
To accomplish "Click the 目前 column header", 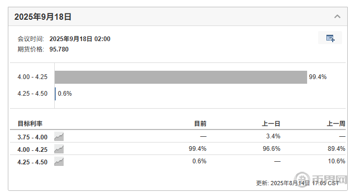I will (200, 123).
